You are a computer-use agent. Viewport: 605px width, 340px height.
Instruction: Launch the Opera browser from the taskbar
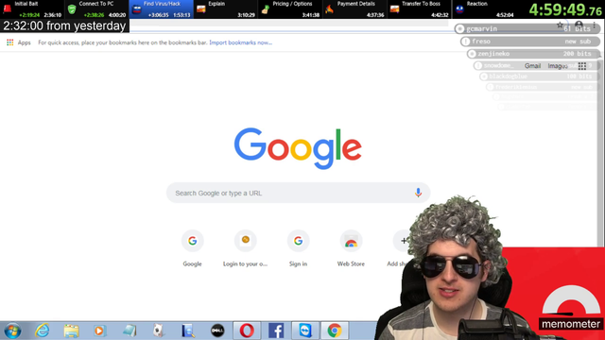(x=247, y=331)
